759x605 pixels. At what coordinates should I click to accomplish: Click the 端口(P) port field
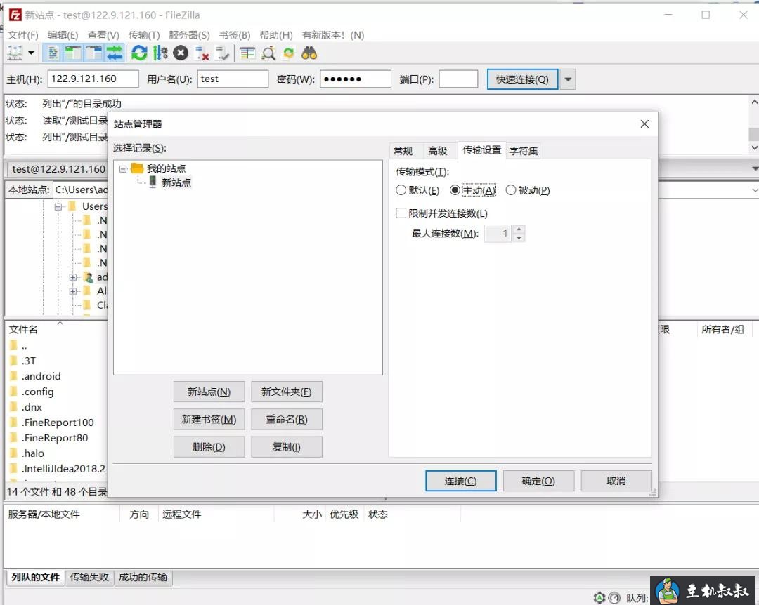pyautogui.click(x=458, y=79)
